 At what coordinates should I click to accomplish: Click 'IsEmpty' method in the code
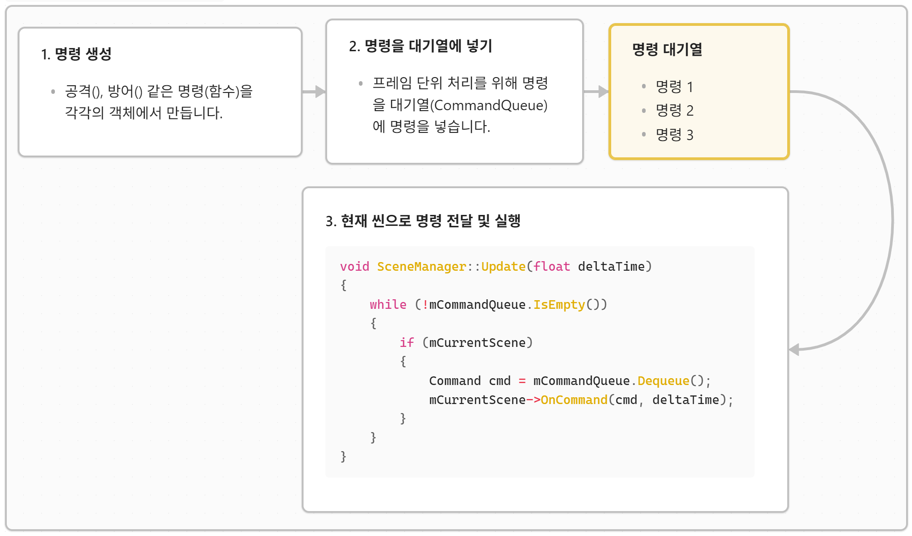tap(559, 305)
